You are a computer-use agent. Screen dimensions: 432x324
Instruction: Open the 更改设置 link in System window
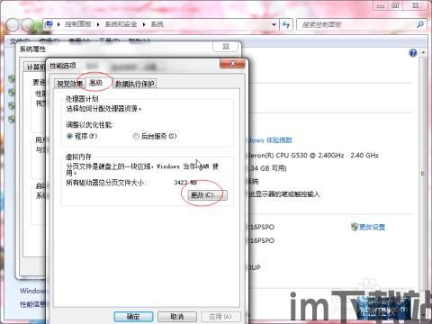coord(372,227)
